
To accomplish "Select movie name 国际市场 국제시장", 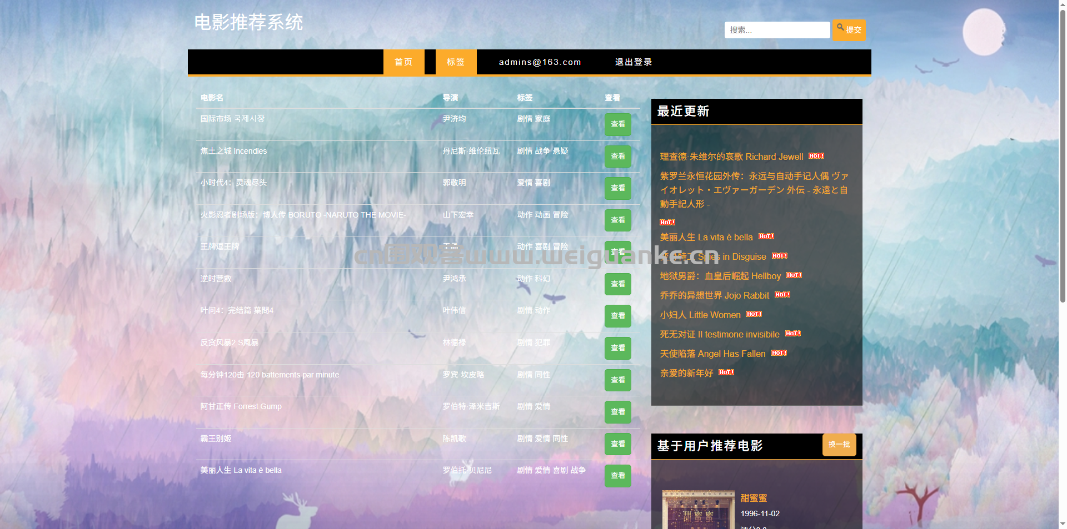I will [x=232, y=119].
